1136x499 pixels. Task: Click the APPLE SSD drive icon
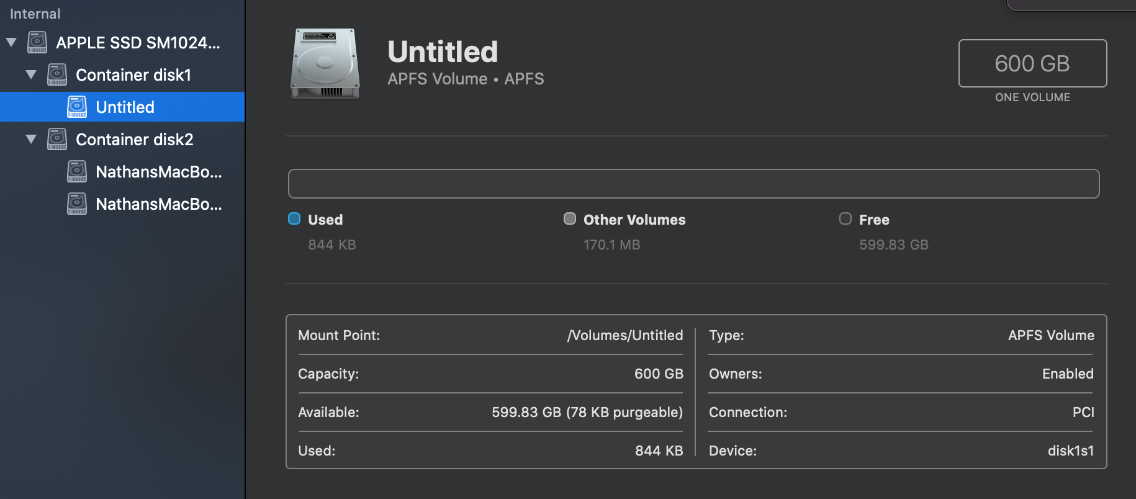pos(37,42)
